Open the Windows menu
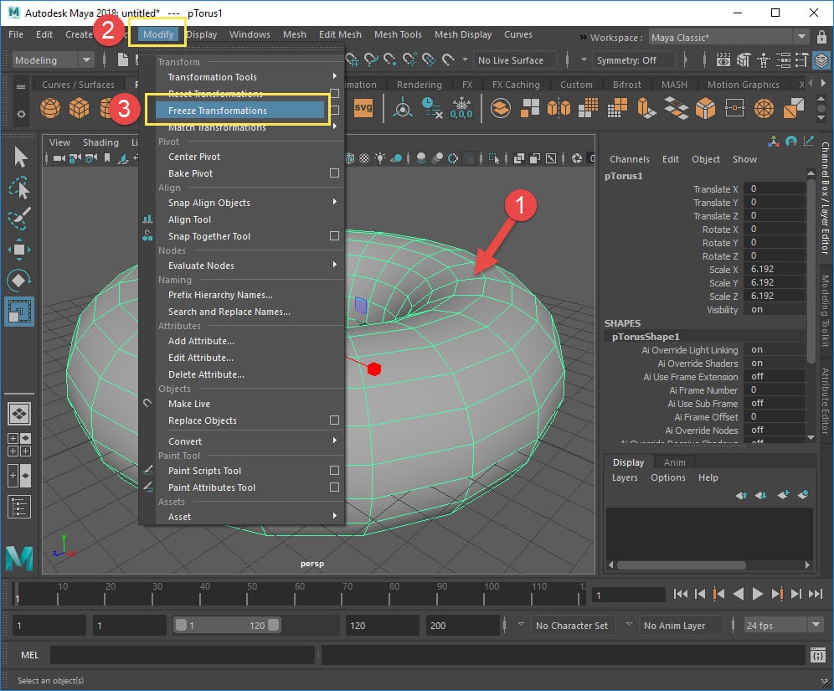 click(250, 34)
